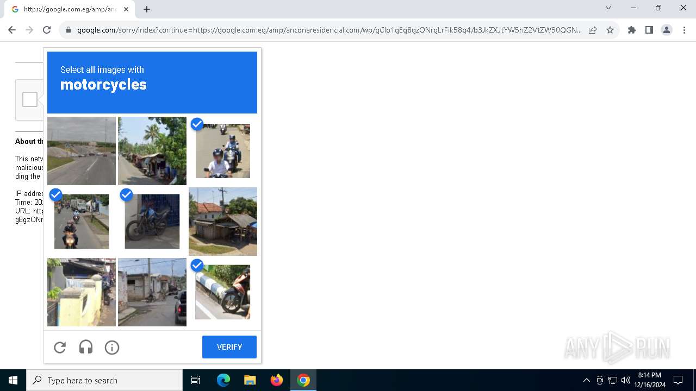Open captcha help info icon
The image size is (696, 391).
click(x=112, y=347)
